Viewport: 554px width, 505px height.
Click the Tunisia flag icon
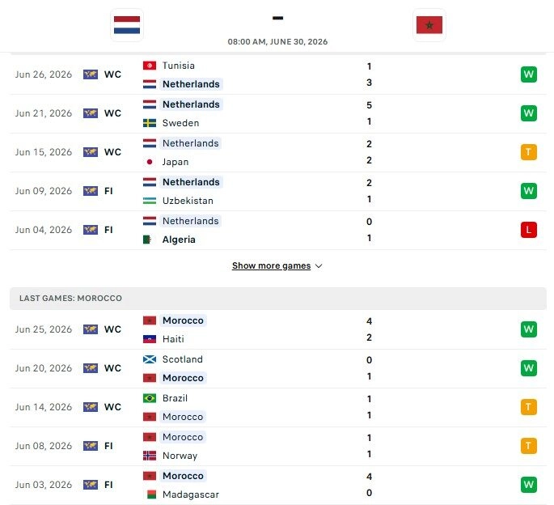(x=150, y=66)
